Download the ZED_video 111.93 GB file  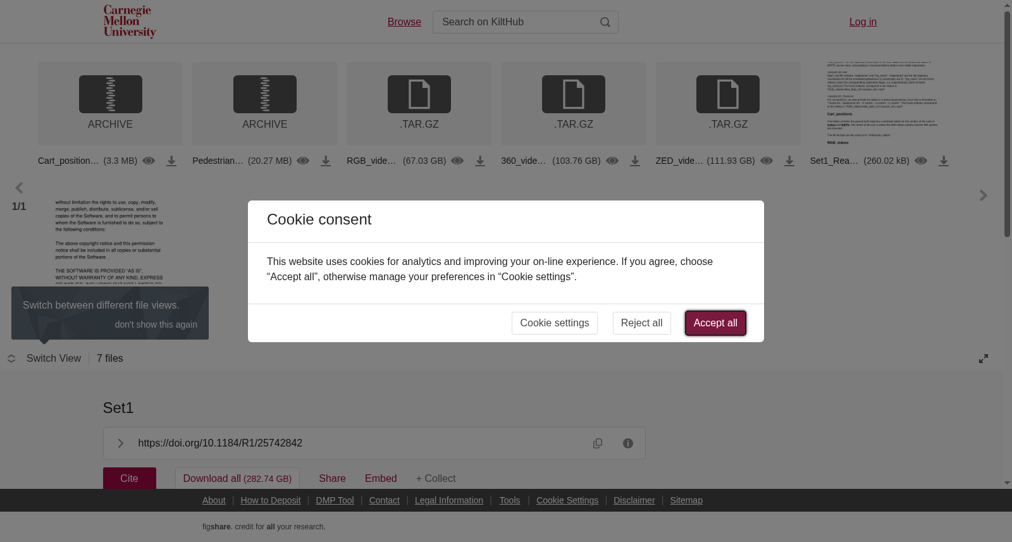pyautogui.click(x=789, y=161)
